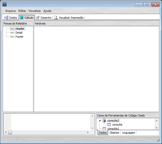Open the Editar menu

22,11
